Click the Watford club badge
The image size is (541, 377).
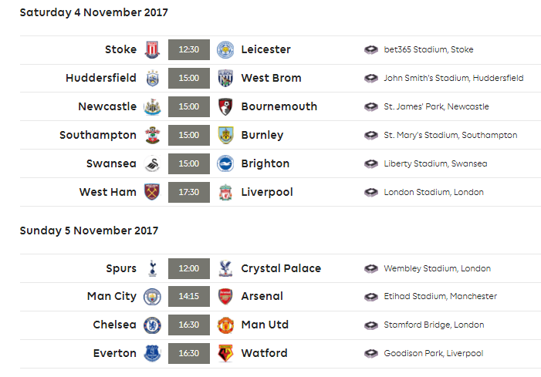coord(225,353)
